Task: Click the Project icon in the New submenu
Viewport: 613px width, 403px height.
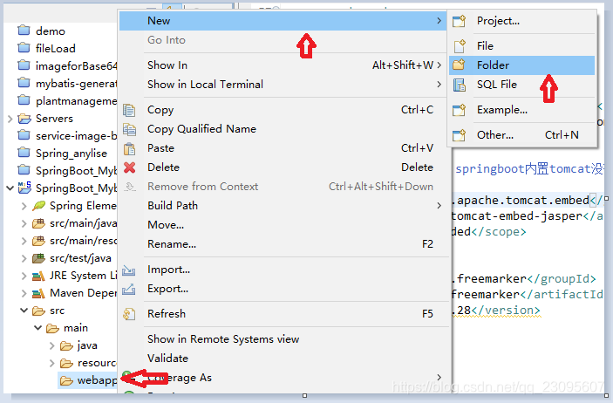Action: pos(459,21)
